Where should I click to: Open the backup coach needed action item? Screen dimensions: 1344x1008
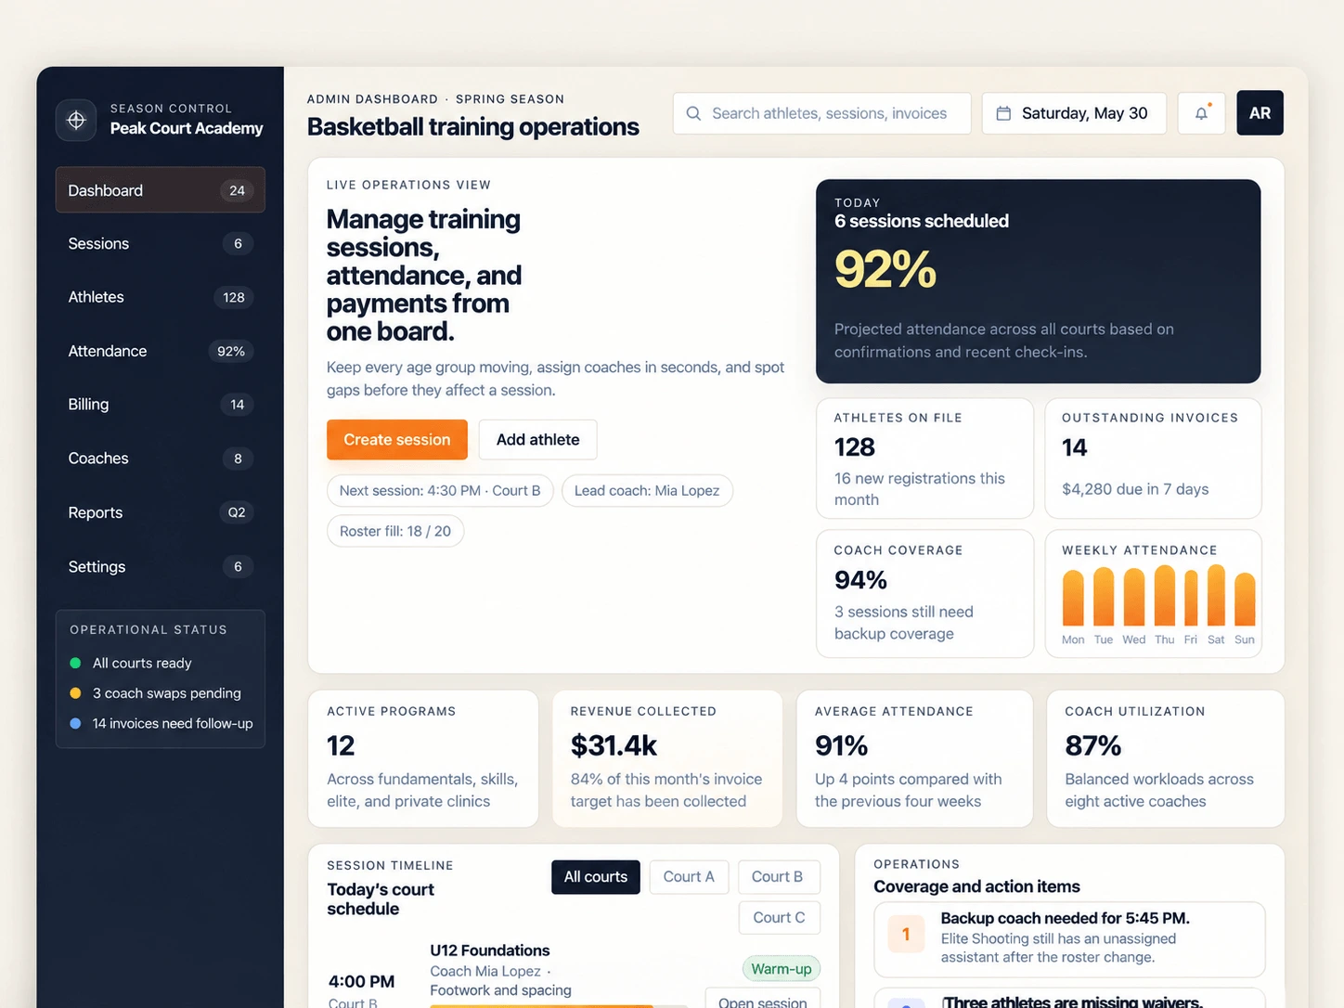(1069, 939)
